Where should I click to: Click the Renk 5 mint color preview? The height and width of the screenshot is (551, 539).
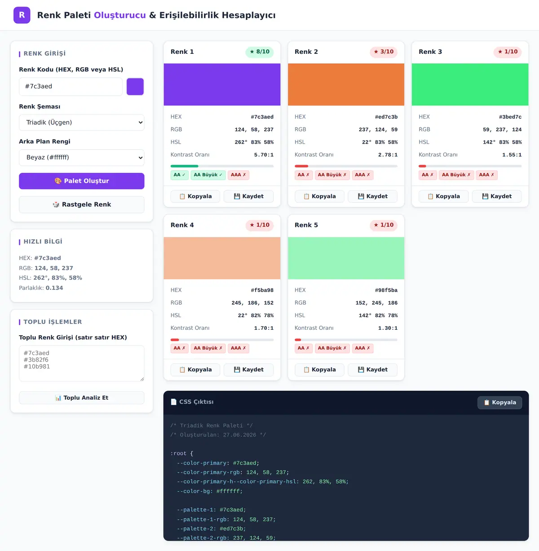[346, 258]
